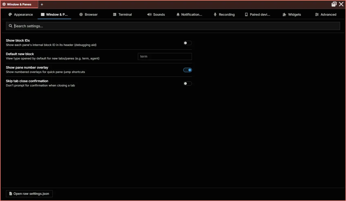Focus the Search settings field
The image size is (346, 201).
[x=173, y=26]
